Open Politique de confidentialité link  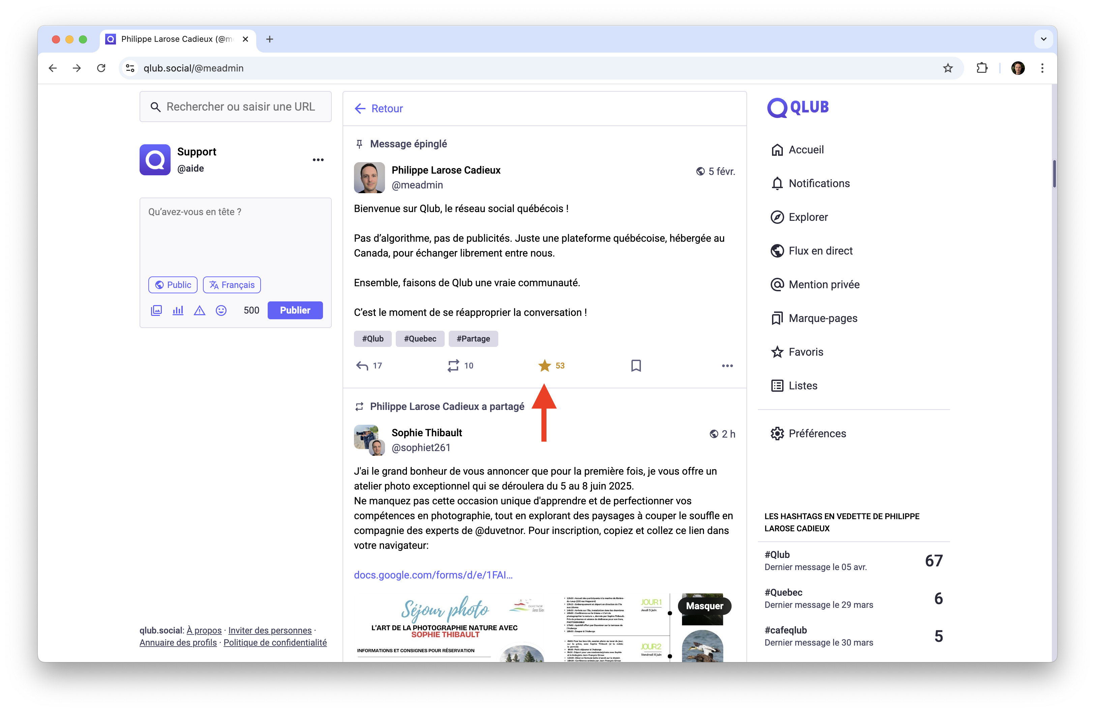275,643
